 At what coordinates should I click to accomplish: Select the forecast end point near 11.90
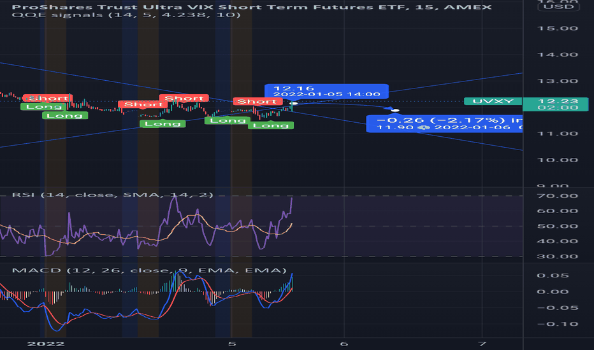coord(395,111)
